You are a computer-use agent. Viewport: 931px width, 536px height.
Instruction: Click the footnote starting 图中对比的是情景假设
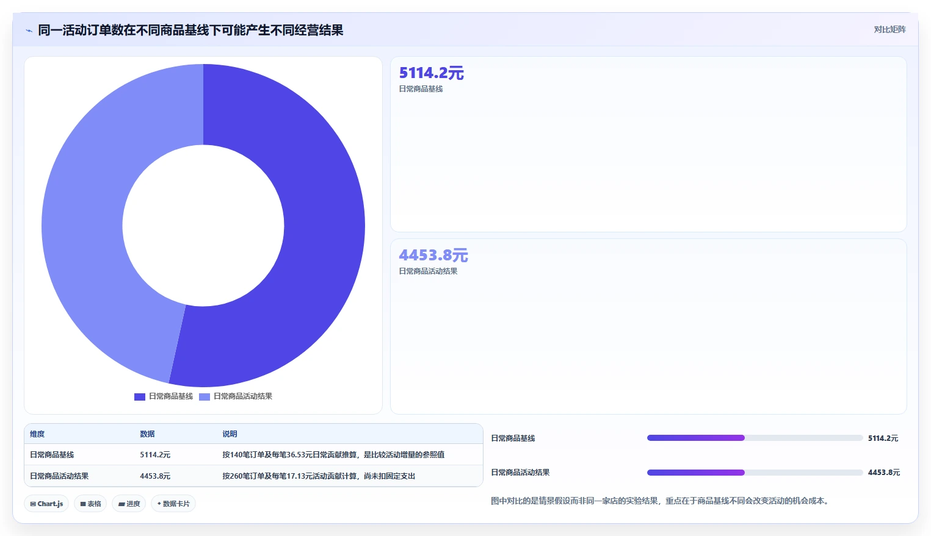pyautogui.click(x=661, y=501)
